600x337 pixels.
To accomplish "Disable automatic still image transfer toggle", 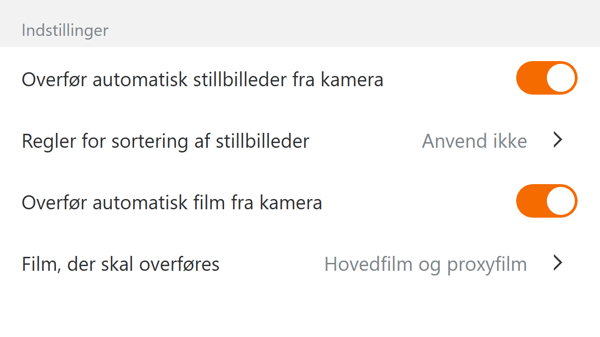I will (546, 78).
